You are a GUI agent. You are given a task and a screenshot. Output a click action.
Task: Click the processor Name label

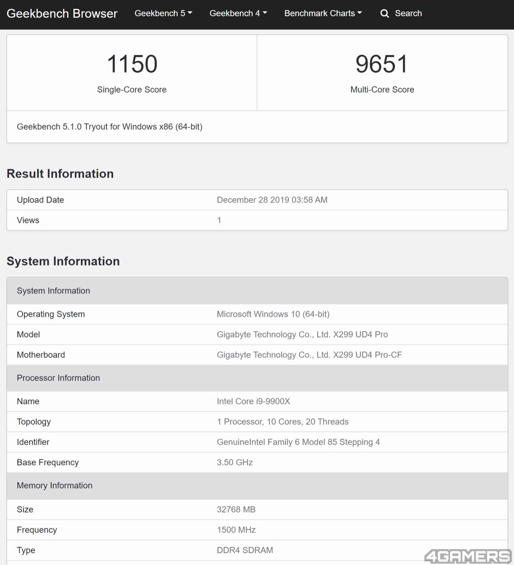tap(28, 401)
